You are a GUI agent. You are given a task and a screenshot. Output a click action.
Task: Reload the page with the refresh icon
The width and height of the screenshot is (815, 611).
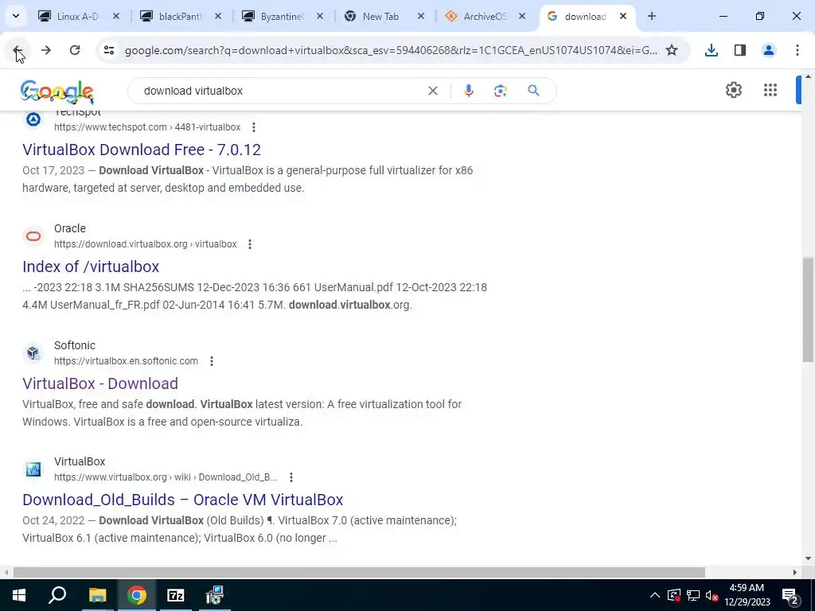75,50
